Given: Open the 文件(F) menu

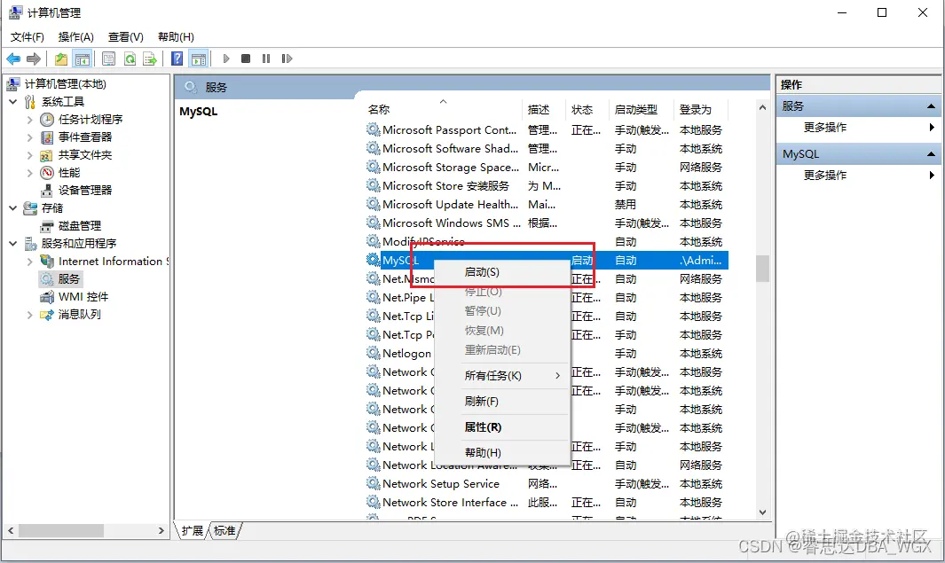Looking at the screenshot, I should click(x=28, y=36).
